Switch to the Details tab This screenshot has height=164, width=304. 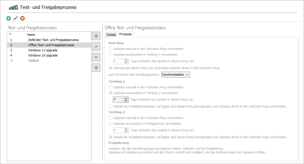(x=111, y=35)
